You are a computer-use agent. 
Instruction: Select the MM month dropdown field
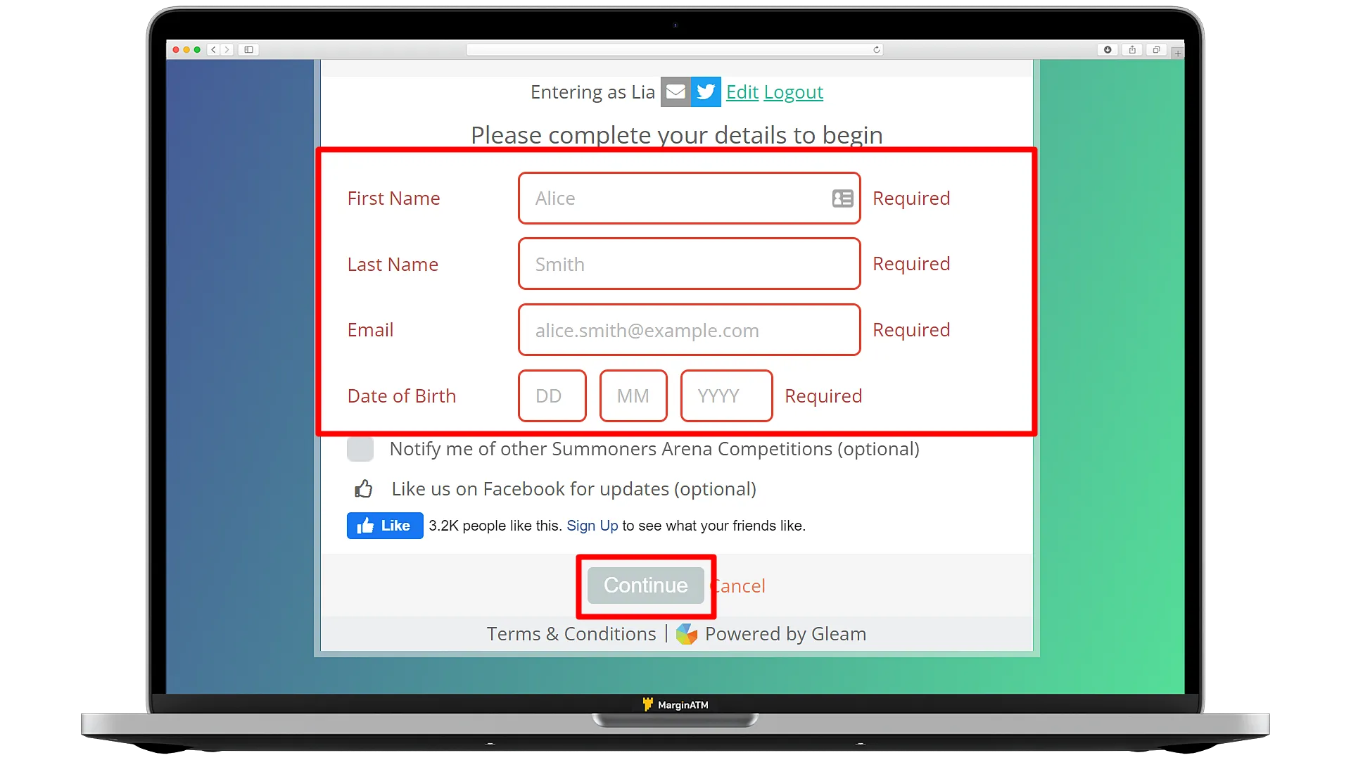tap(633, 395)
